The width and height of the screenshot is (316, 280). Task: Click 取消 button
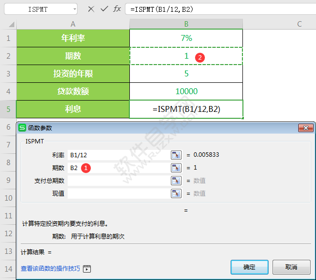click(x=291, y=267)
